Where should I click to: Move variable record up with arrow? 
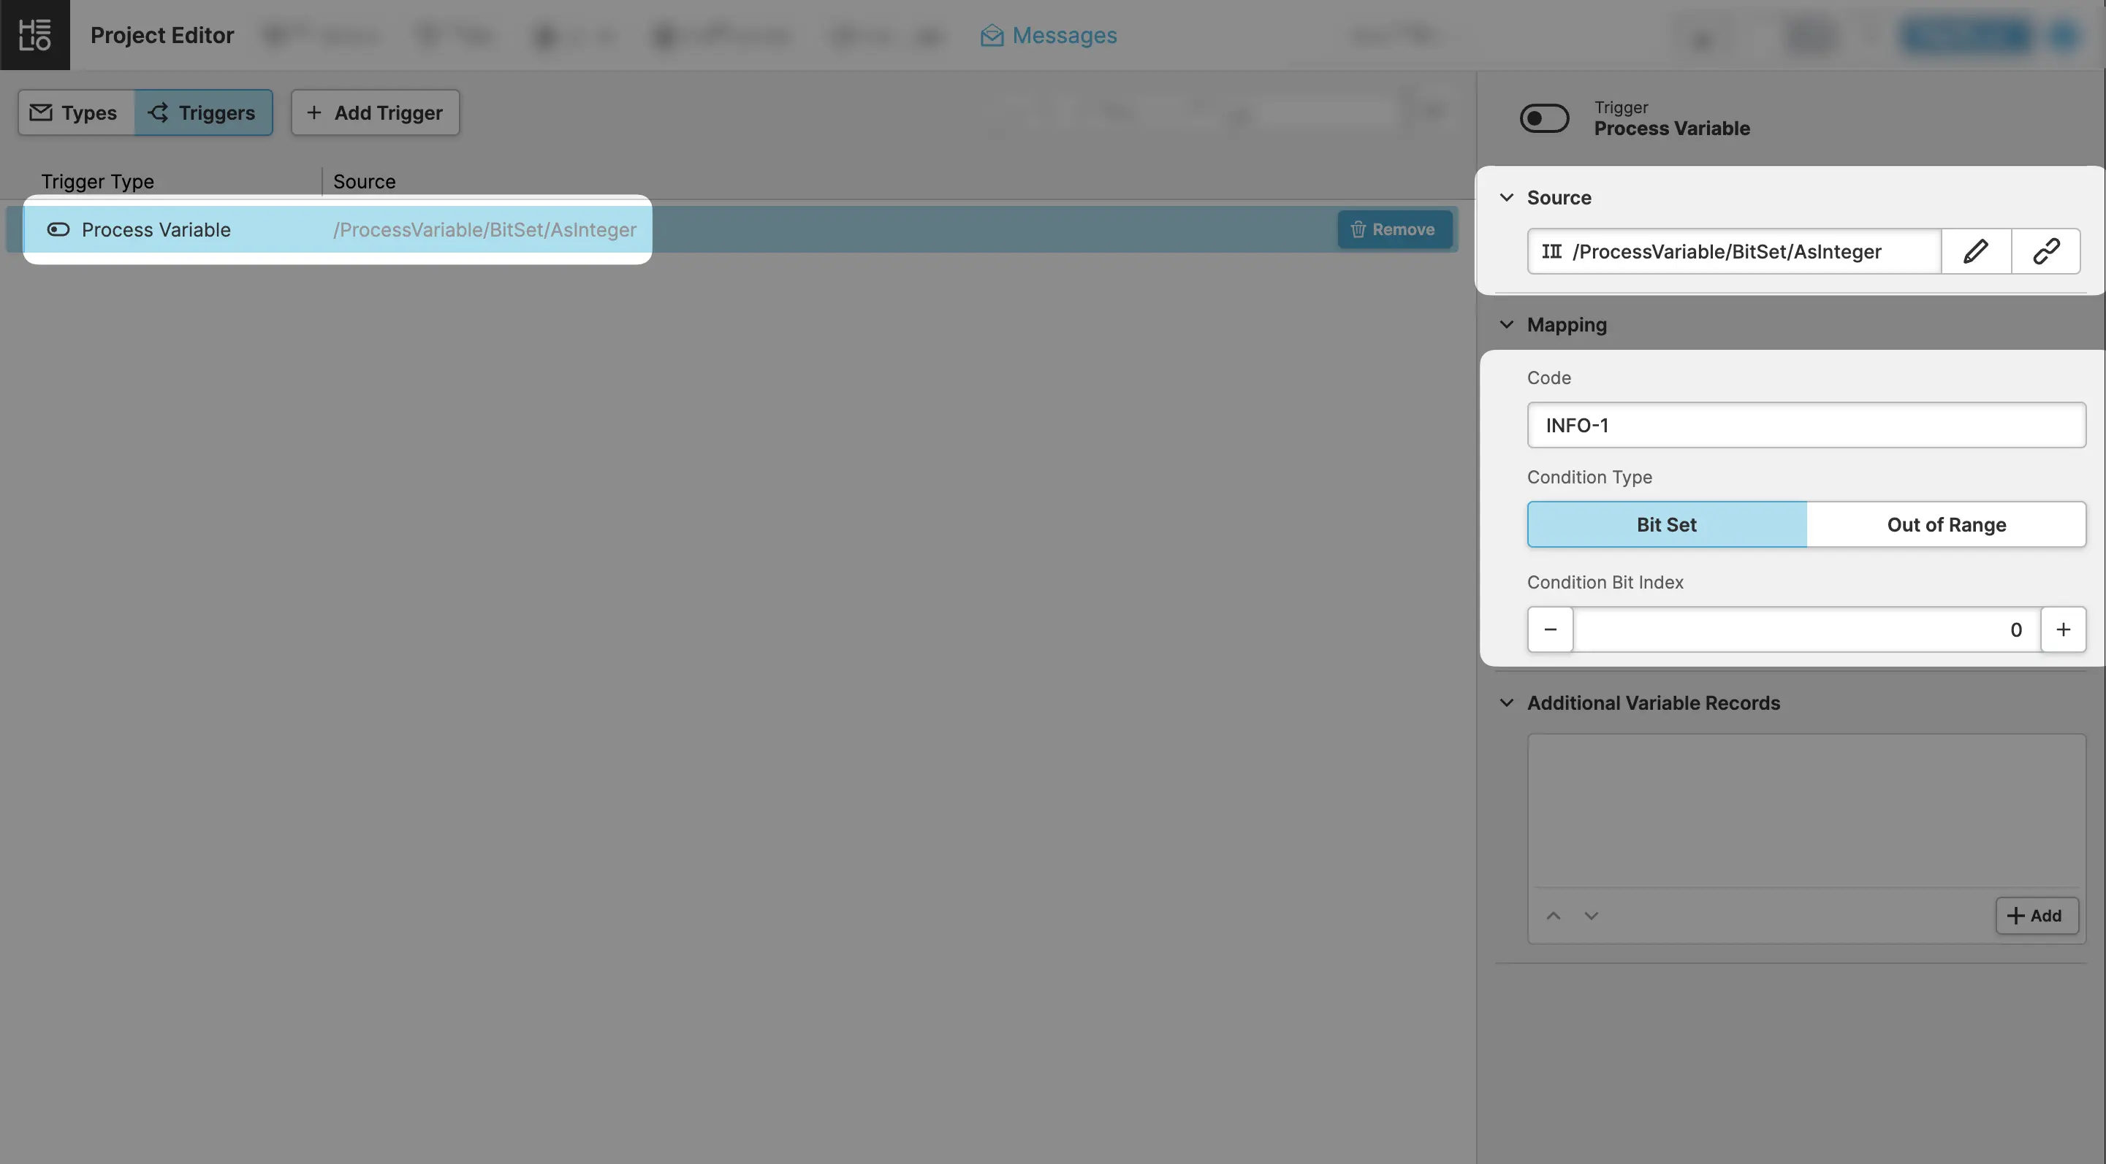pyautogui.click(x=1554, y=915)
